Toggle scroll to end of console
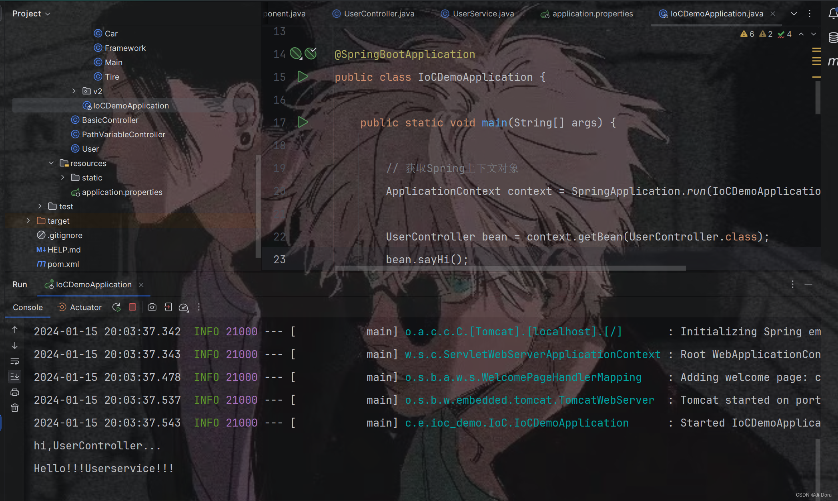This screenshot has width=838, height=501. pyautogui.click(x=15, y=377)
